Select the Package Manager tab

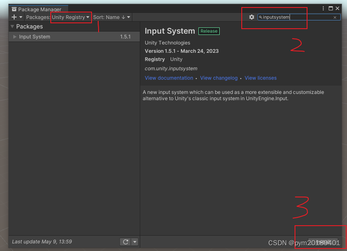[39, 9]
